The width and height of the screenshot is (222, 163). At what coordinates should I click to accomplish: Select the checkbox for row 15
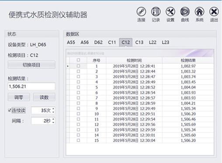[x=78, y=140]
